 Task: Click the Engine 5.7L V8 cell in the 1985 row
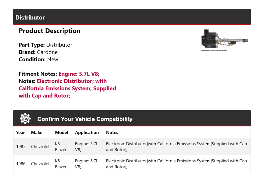(87, 146)
